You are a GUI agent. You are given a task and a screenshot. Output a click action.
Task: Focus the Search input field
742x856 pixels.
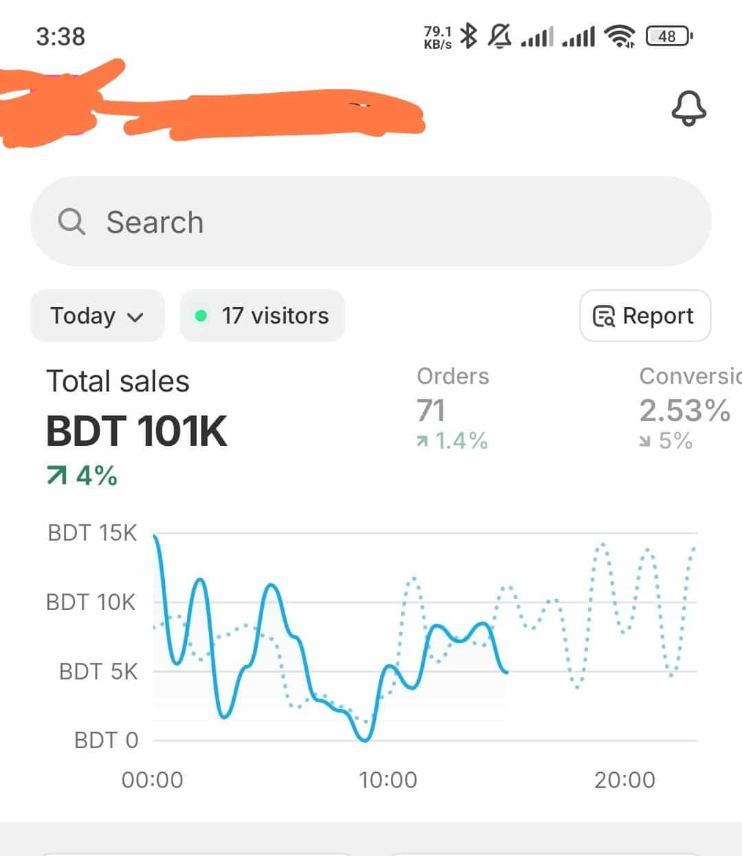pos(371,221)
